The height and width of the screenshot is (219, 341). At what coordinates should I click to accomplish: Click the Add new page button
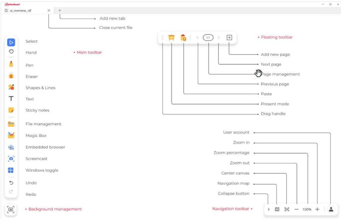coord(229,38)
